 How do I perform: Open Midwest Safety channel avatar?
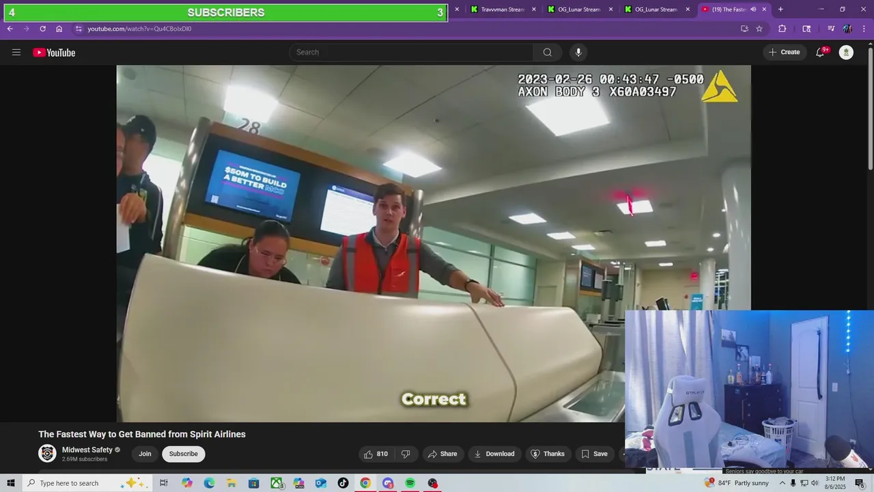(x=47, y=454)
